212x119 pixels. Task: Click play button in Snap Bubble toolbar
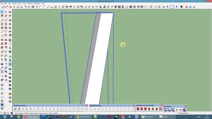(177, 110)
